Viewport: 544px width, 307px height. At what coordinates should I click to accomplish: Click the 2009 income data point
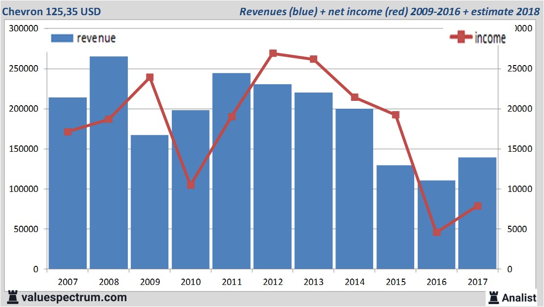150,77
